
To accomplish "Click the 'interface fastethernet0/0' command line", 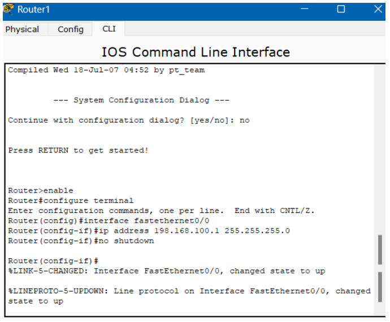I will [x=109, y=221].
